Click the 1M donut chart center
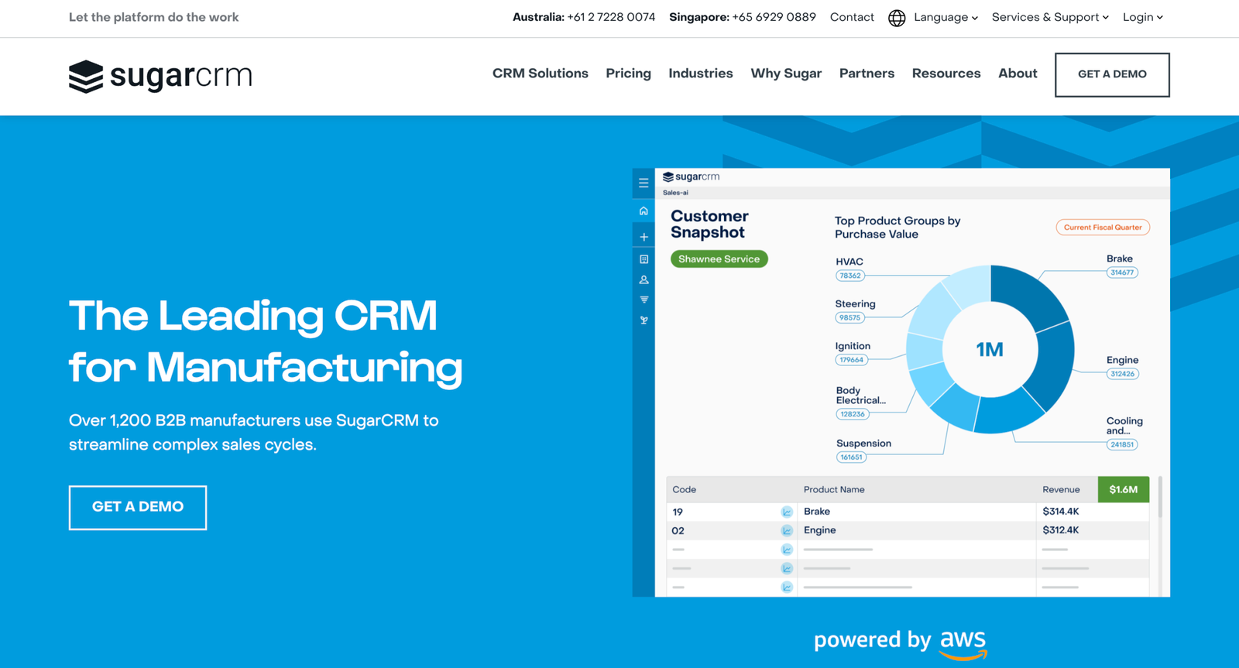The height and width of the screenshot is (668, 1239). pos(990,350)
